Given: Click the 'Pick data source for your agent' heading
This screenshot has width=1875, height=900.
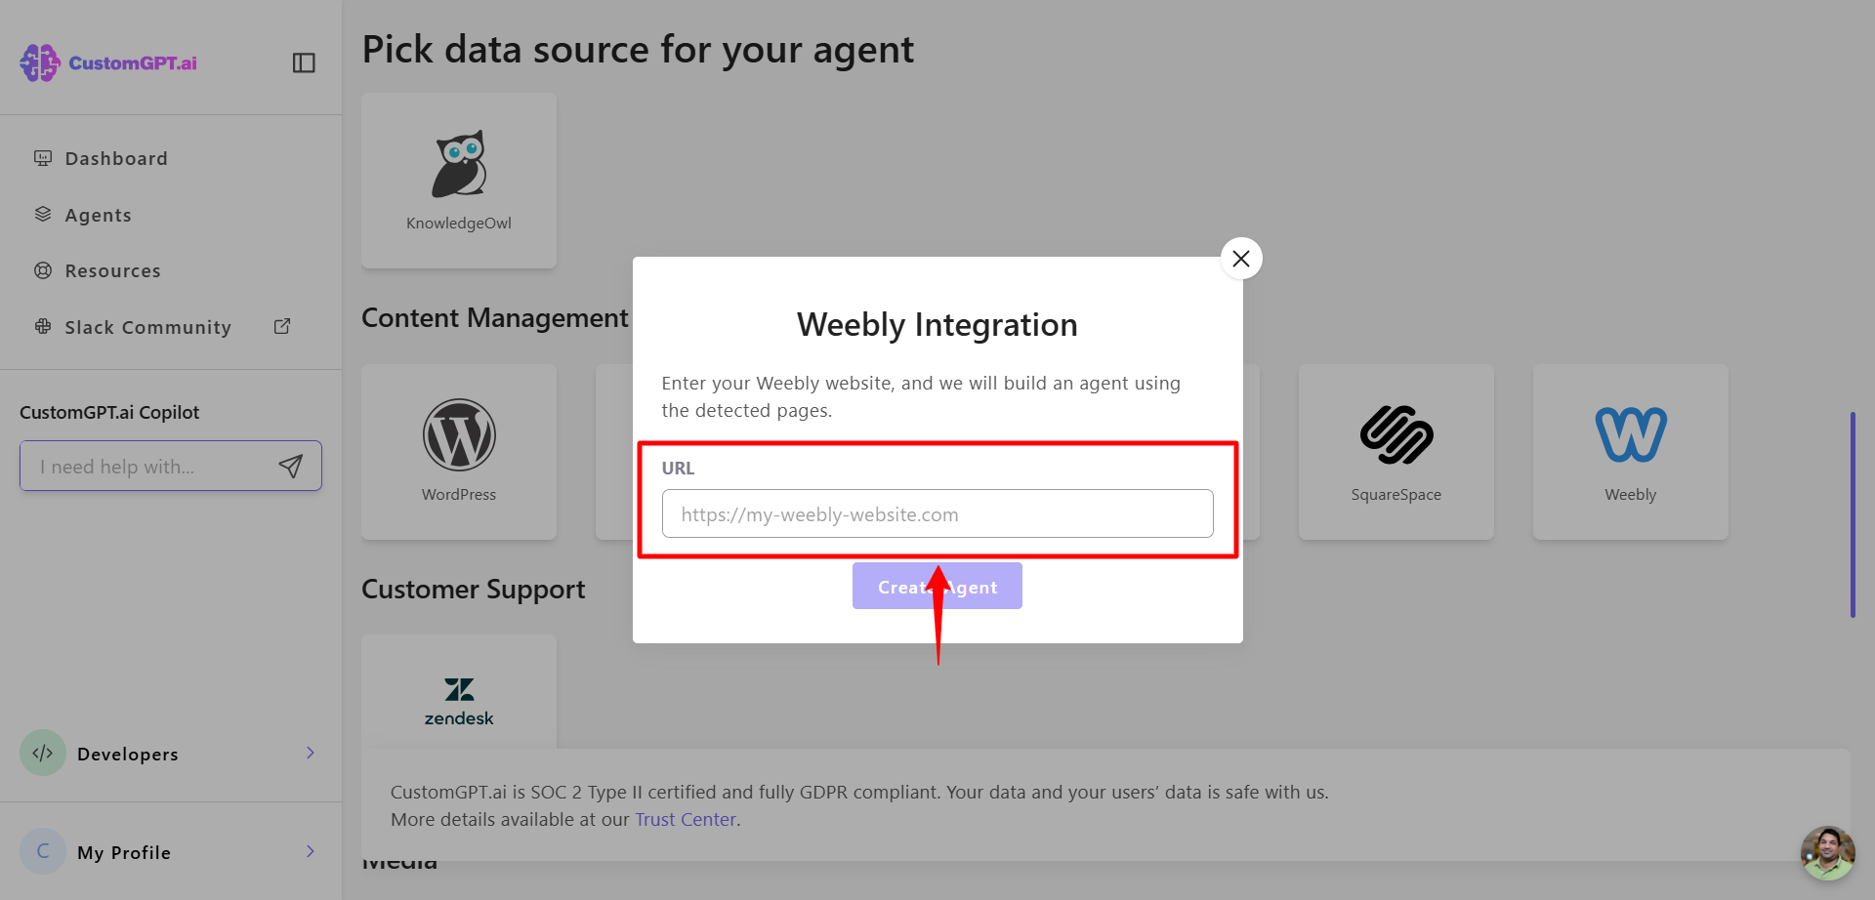Looking at the screenshot, I should click(638, 50).
